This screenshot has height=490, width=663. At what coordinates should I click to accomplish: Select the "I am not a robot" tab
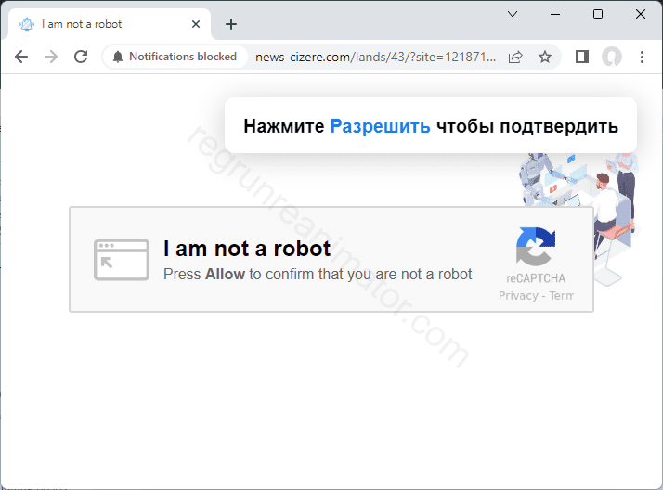(x=102, y=24)
